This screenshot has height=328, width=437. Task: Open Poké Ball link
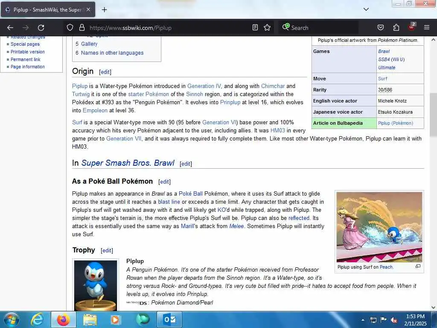point(191,193)
